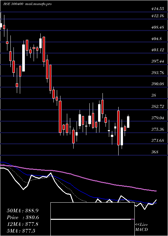
Task: Click the 414.55 price level label
Action: [158, 9]
